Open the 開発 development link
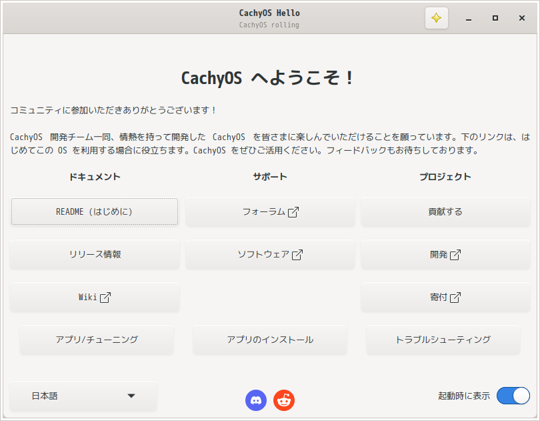This screenshot has width=540, height=421. click(x=445, y=254)
